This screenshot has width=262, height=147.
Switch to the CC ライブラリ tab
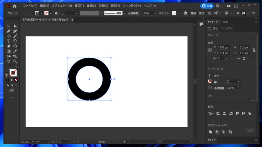(227, 29)
